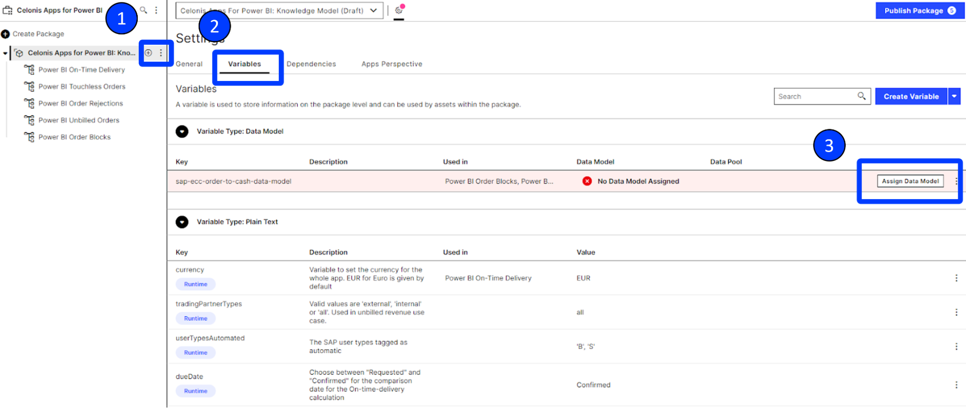Click the Power BI Order Rejections asset icon
Viewport: 966px width, 408px height.
point(29,103)
